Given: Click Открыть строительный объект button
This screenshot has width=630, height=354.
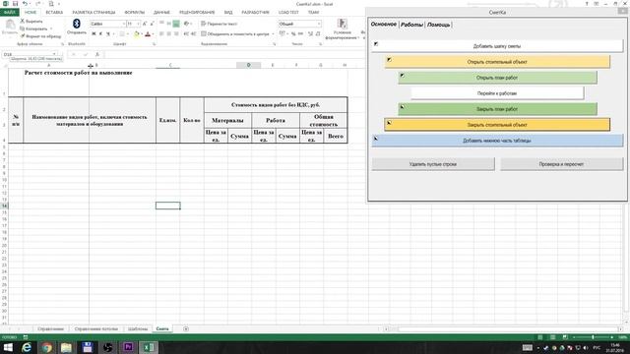Looking at the screenshot, I should click(497, 62).
